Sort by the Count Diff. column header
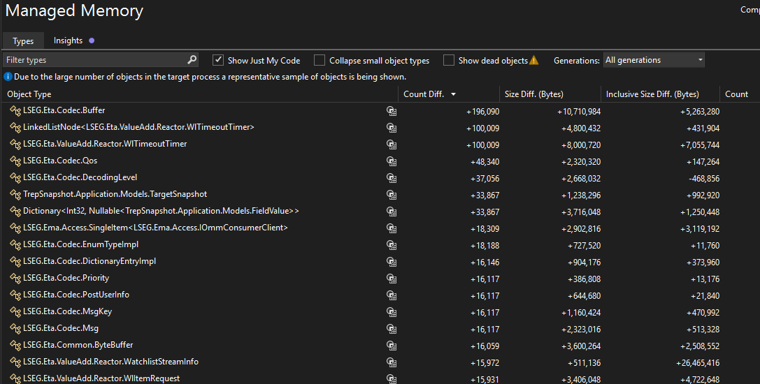The width and height of the screenshot is (760, 384). click(424, 94)
